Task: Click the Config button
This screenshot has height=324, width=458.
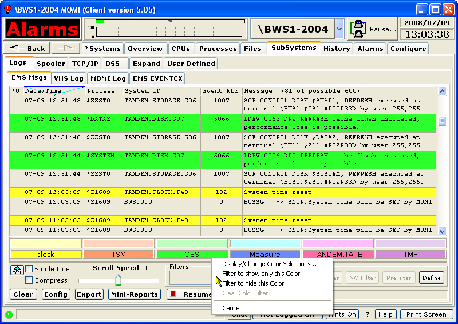Action: click(x=56, y=294)
